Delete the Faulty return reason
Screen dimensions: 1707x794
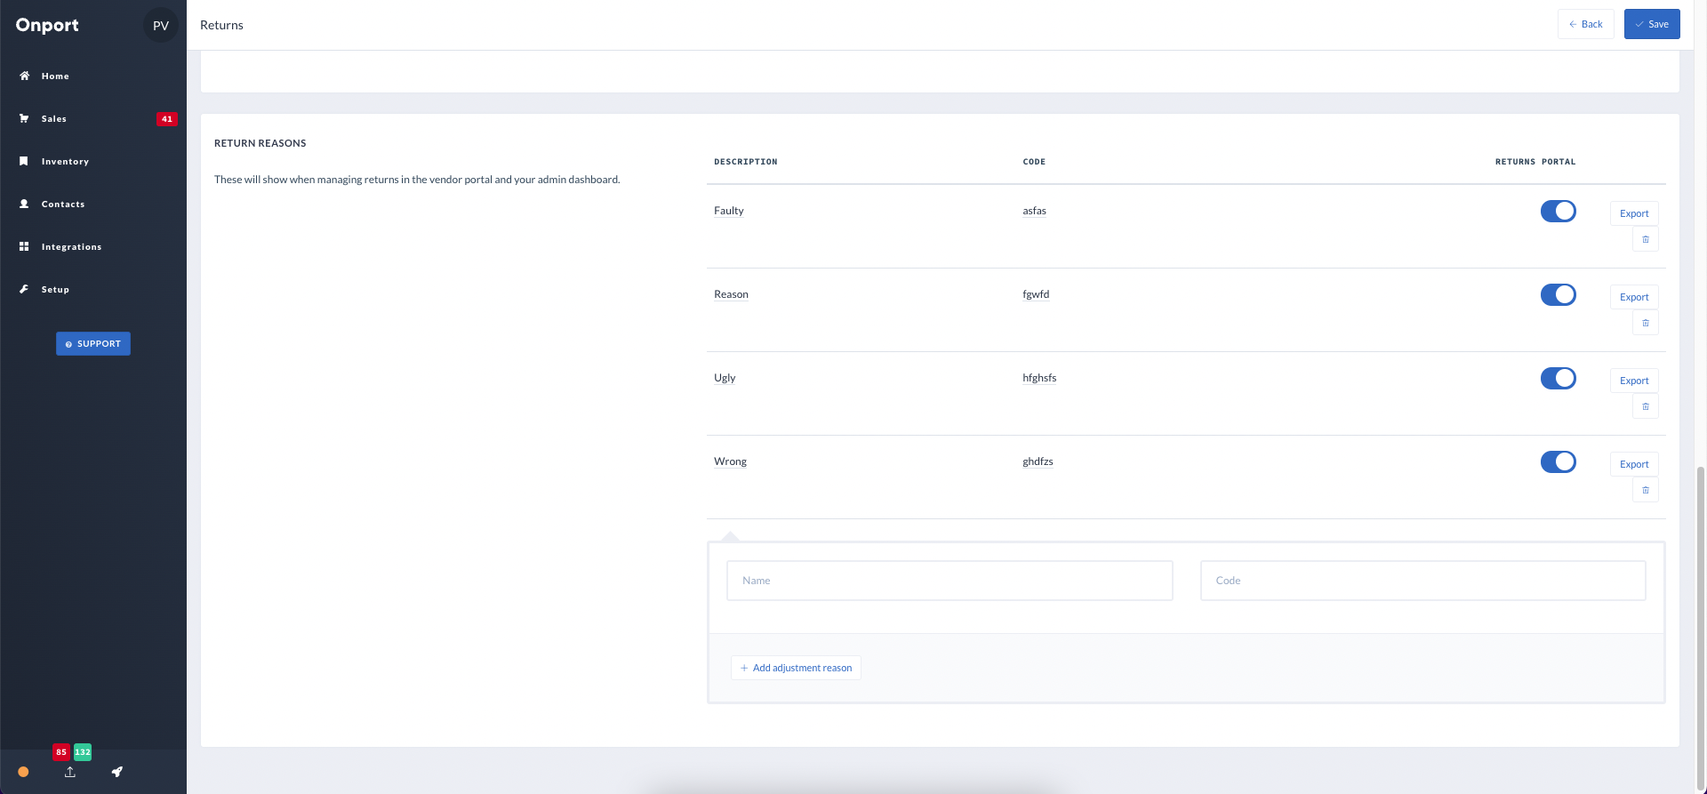[1645, 239]
